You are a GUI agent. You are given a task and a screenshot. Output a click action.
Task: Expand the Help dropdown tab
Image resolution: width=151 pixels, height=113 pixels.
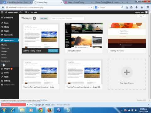142,16
